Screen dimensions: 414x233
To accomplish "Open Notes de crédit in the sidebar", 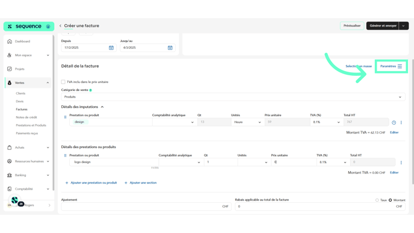I will [26, 117].
